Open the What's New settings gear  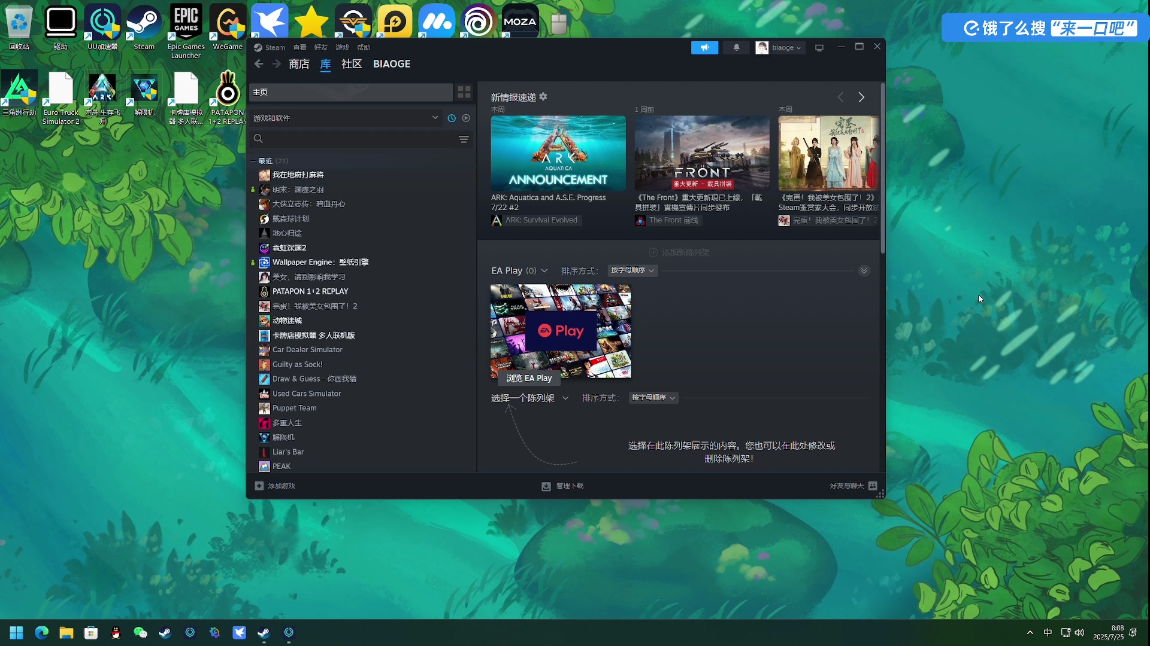(x=543, y=96)
